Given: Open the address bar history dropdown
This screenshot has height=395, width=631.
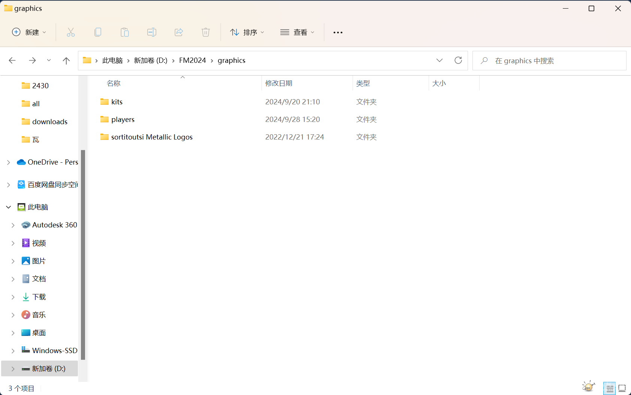Looking at the screenshot, I should coord(440,60).
